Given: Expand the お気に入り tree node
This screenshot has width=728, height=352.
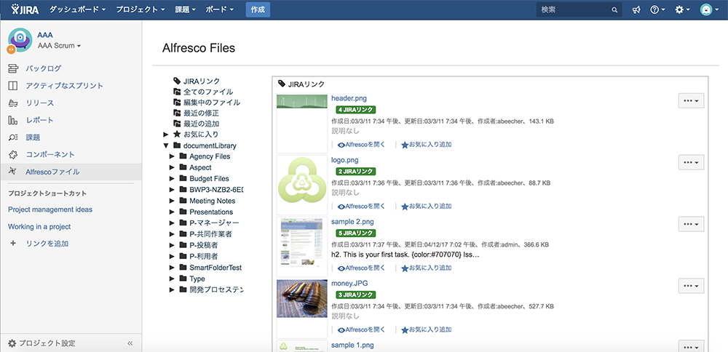Looking at the screenshot, I should tap(166, 135).
